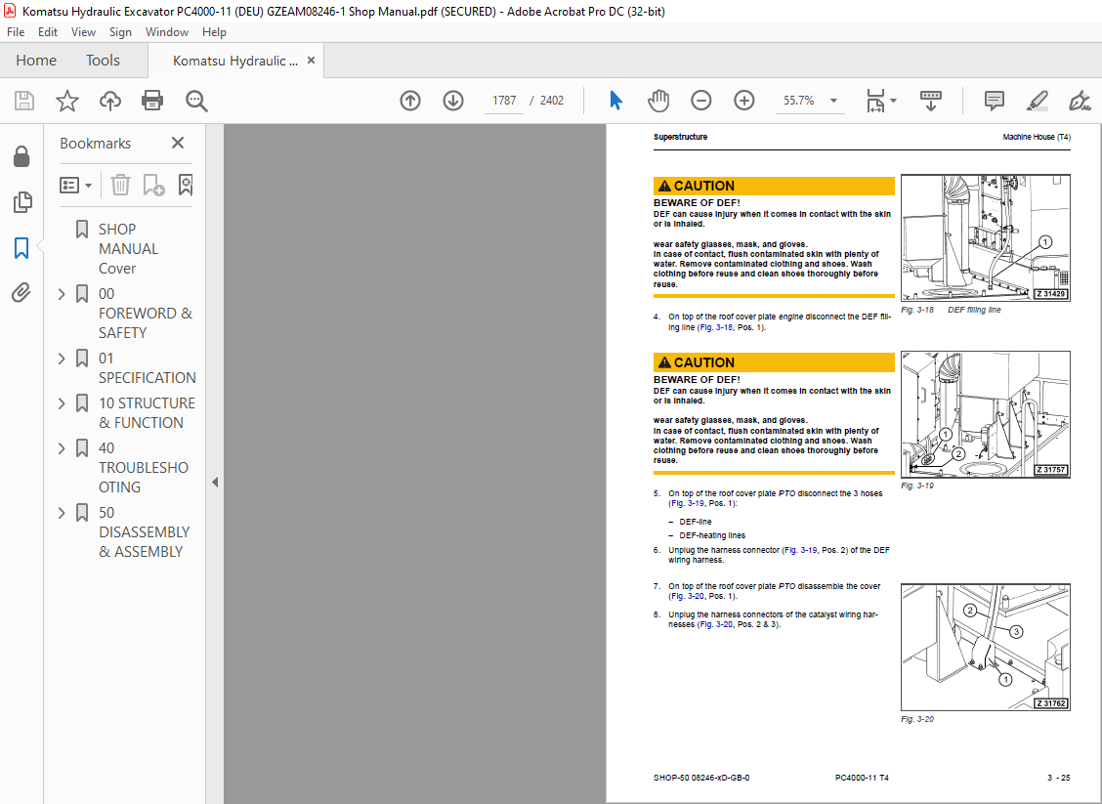The image size is (1102, 804).
Task: Delete the selected bookmark with the trash icon
Action: (121, 185)
